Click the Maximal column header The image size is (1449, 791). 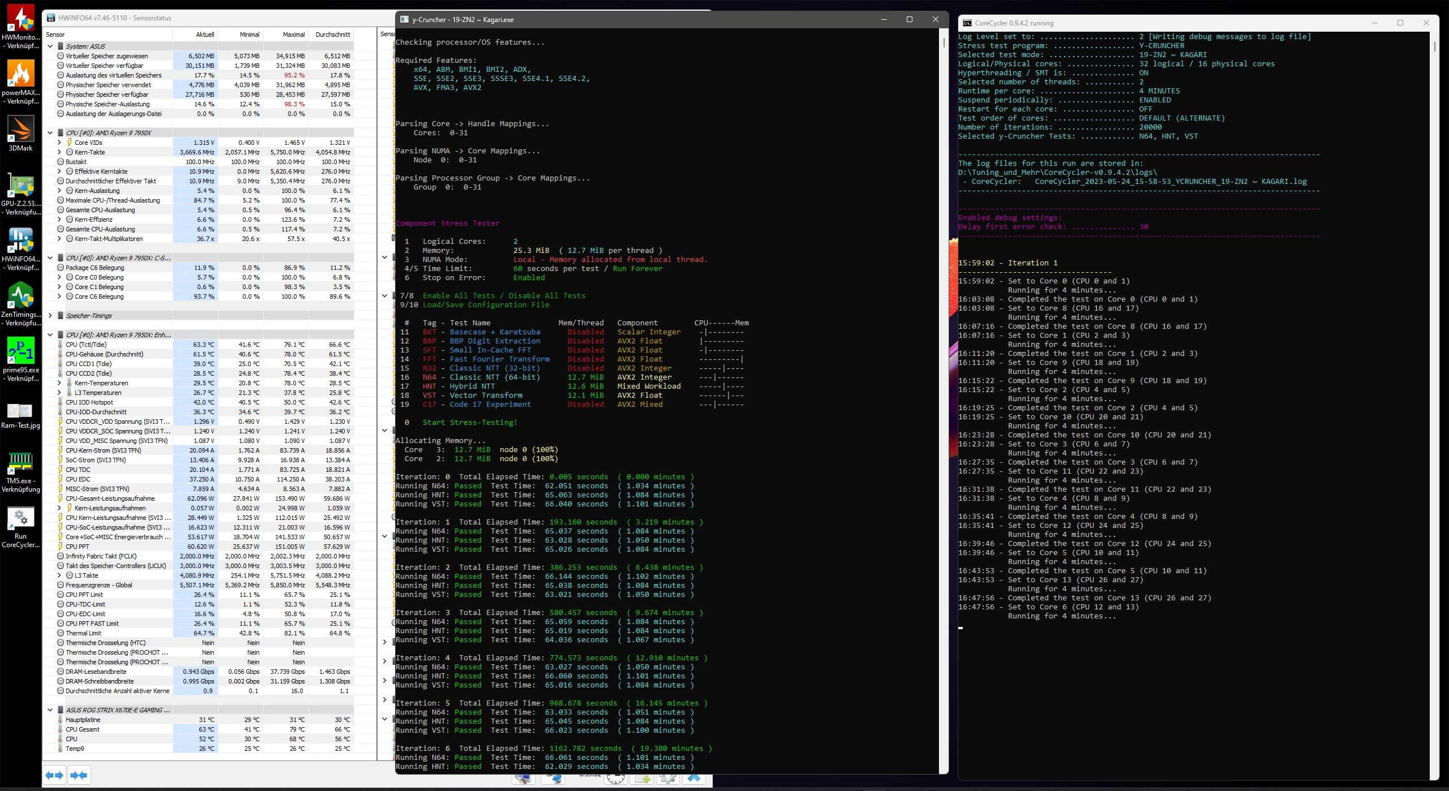tap(293, 35)
